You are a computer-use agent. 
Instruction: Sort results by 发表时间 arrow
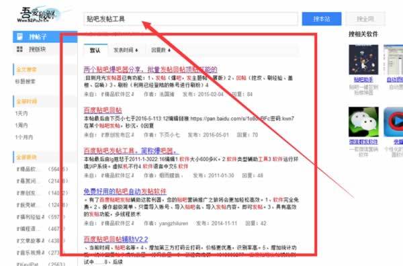136,50
